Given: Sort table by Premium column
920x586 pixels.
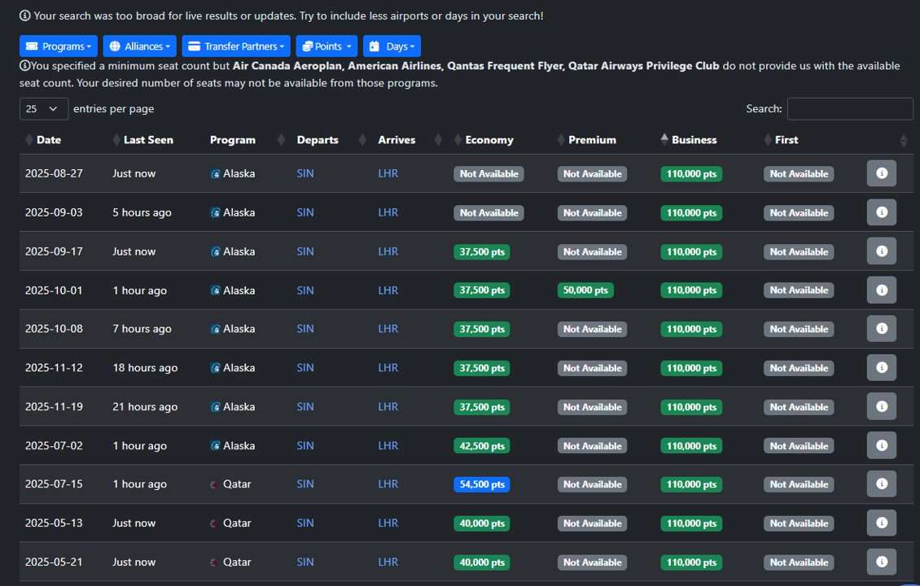Looking at the screenshot, I should pos(592,140).
